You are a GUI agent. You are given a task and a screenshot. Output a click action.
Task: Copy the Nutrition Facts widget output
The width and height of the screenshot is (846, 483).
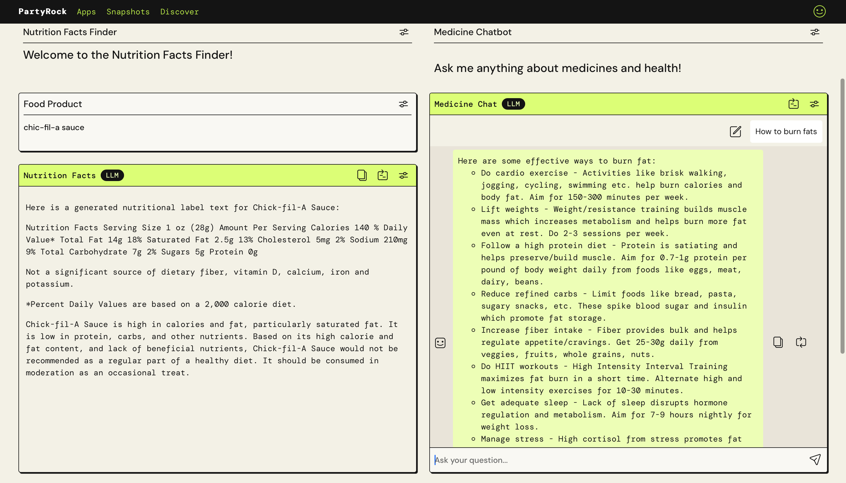point(361,175)
